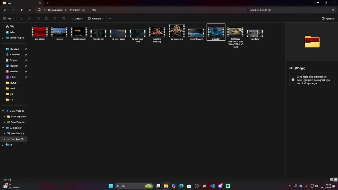This screenshot has height=190, width=338.
Task: Launch Copilot from taskbar
Action: tap(173, 186)
